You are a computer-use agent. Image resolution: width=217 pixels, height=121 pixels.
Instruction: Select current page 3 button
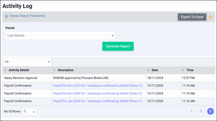click(210, 111)
